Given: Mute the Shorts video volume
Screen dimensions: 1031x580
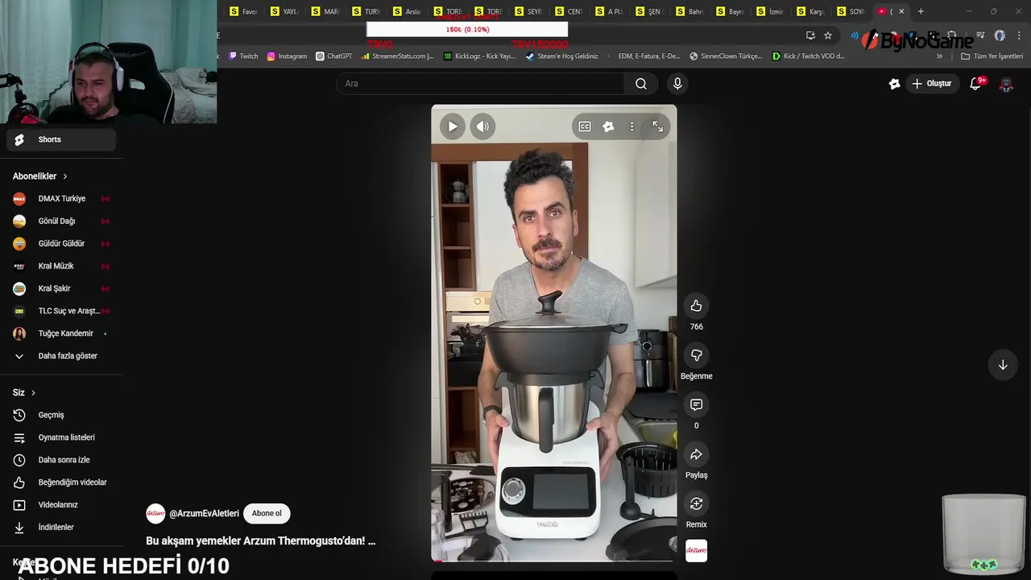Looking at the screenshot, I should tap(482, 126).
